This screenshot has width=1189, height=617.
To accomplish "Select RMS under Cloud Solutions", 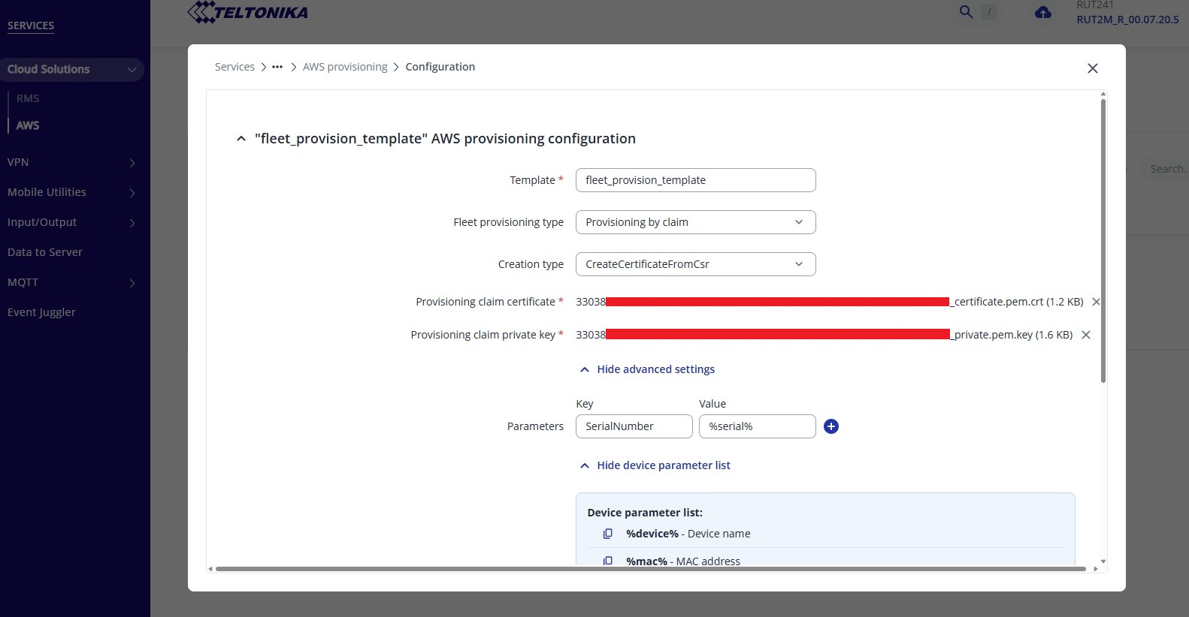I will [28, 98].
